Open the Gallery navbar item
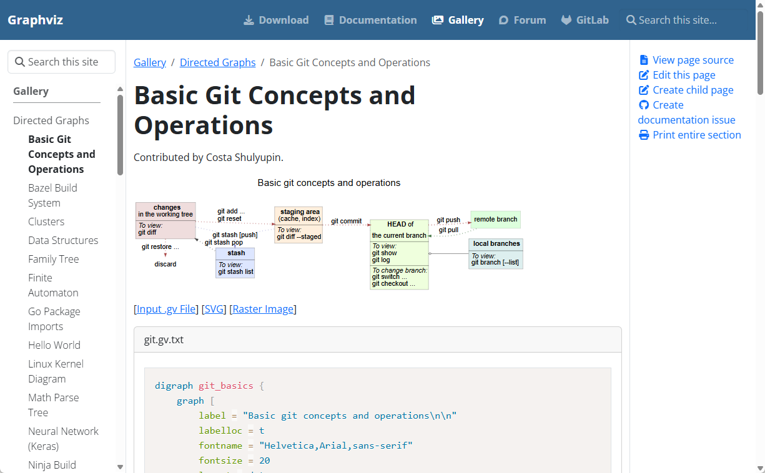765x473 pixels. point(458,20)
